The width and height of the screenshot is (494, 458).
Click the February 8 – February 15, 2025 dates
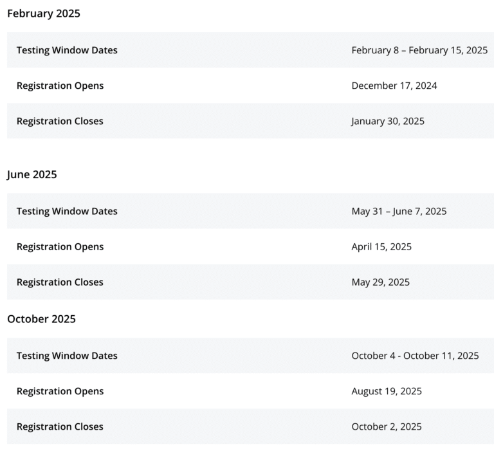tap(419, 50)
